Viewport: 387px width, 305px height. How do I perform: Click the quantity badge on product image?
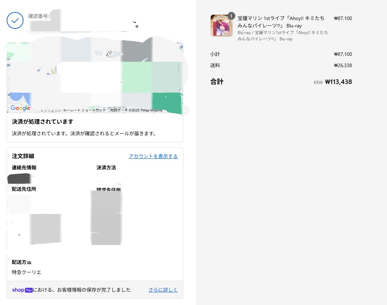pyautogui.click(x=231, y=16)
